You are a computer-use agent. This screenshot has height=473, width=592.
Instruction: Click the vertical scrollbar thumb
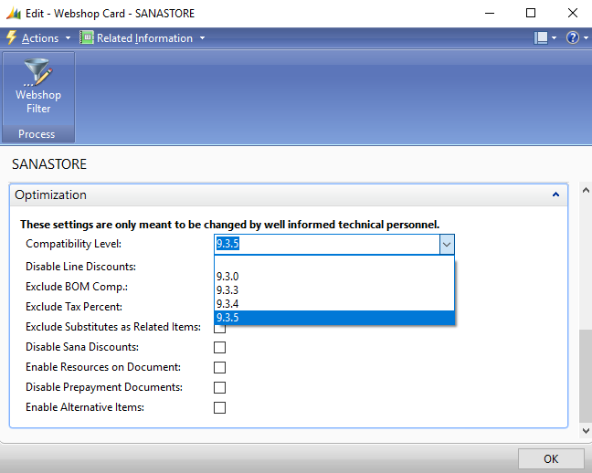click(586, 376)
